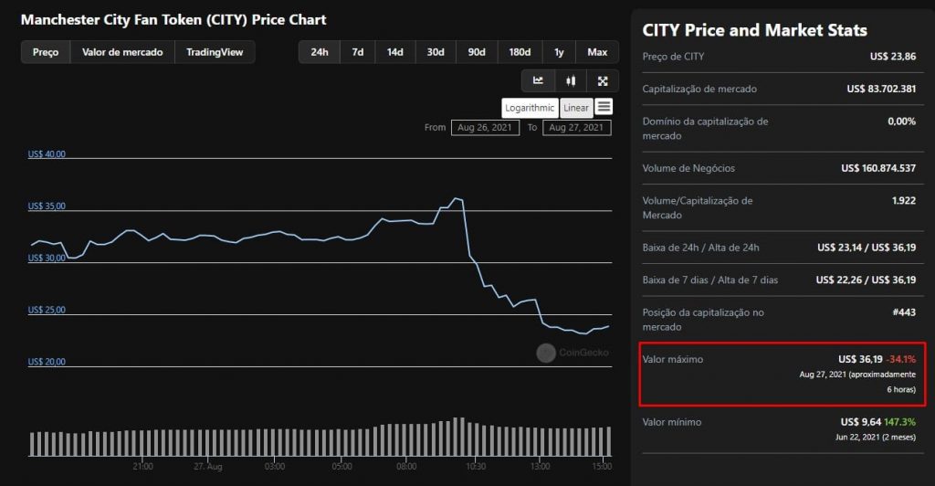Screen dimensions: 935x486
Task: Click the Preço de CITY value US$ 23,86
Action: [893, 56]
